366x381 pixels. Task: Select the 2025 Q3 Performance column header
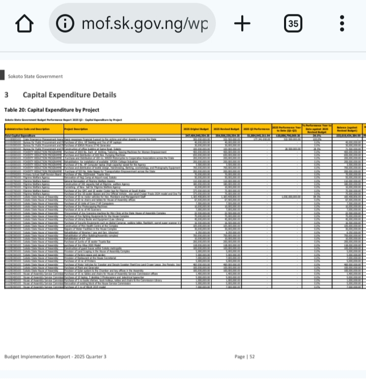click(x=256, y=129)
